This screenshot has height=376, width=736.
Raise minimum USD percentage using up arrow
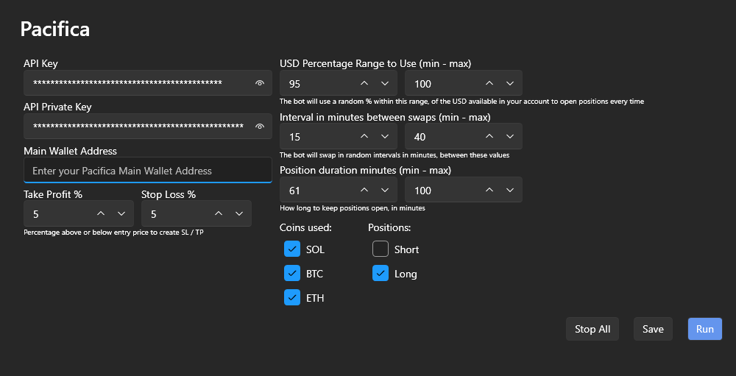tap(364, 84)
